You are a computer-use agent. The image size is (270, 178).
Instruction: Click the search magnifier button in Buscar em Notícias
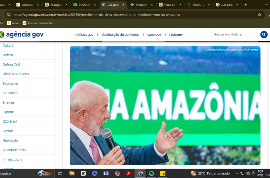pos(264,34)
